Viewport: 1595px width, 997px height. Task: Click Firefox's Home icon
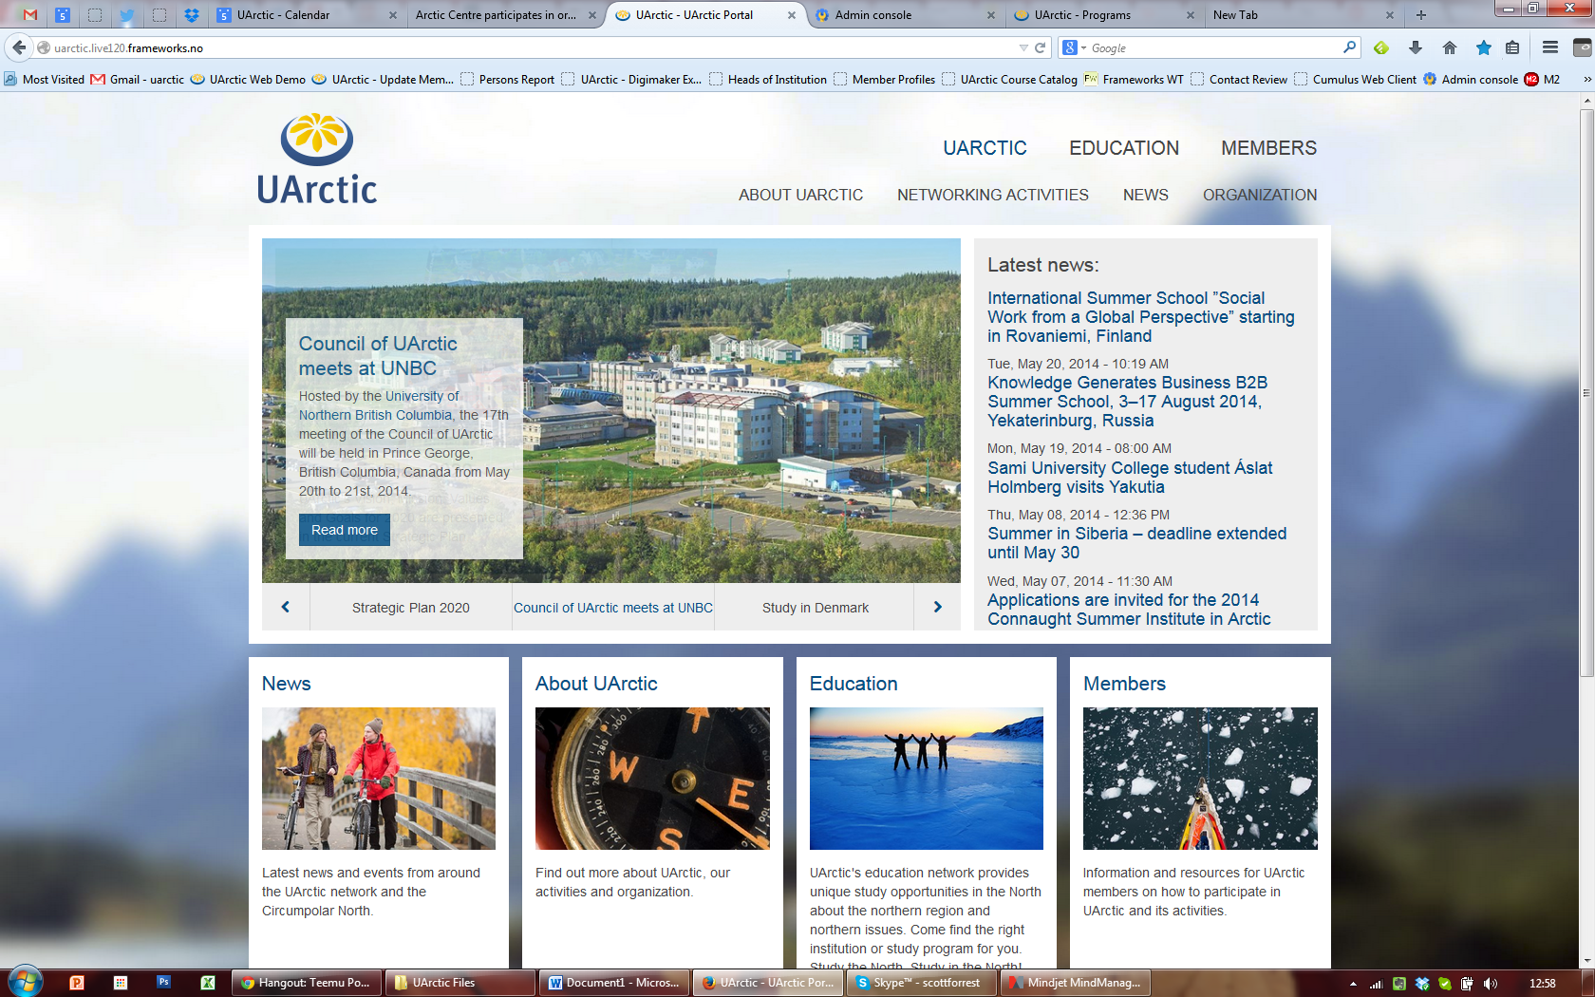click(x=1450, y=47)
